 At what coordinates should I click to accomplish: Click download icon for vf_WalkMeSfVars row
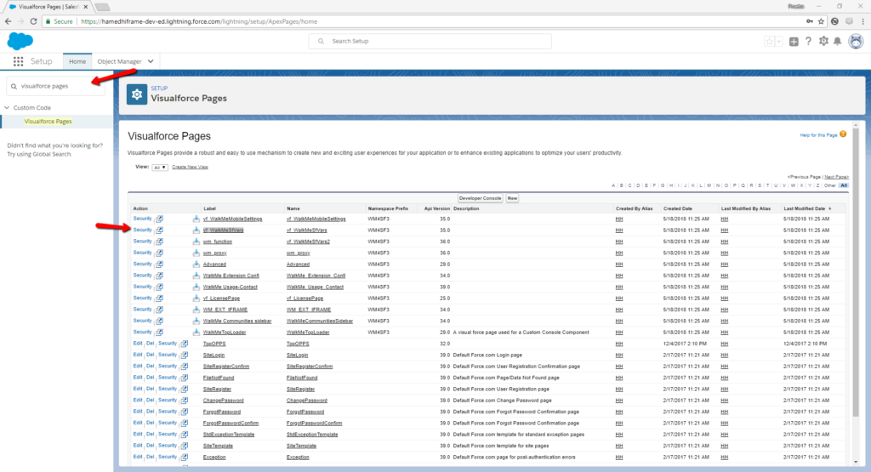coord(196,230)
